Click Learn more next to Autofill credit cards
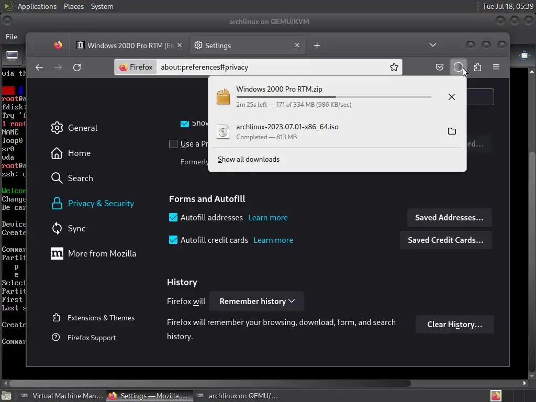This screenshot has height=402, width=536. point(273,240)
